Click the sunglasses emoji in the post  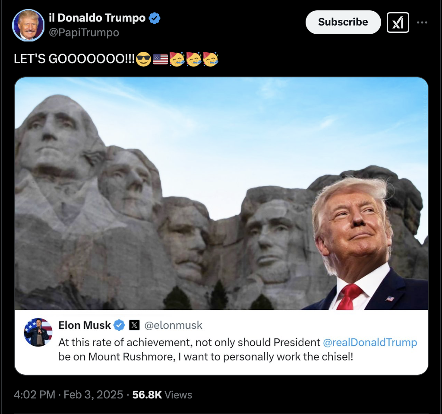[143, 59]
